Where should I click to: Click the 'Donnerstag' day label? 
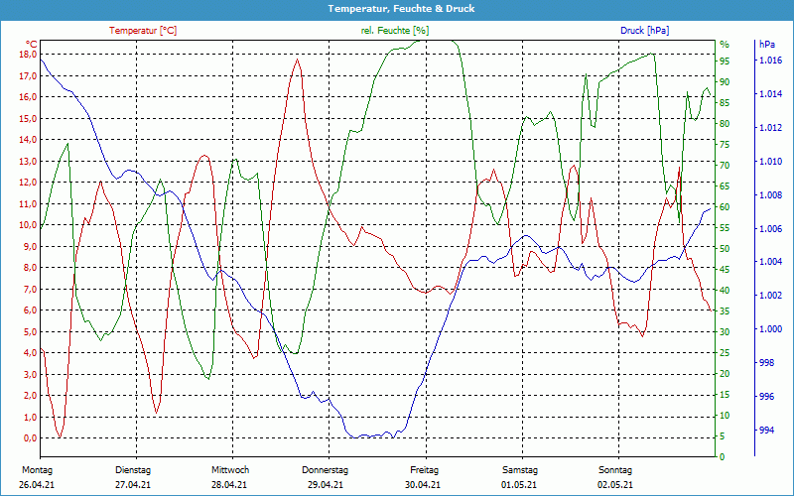[x=326, y=470]
